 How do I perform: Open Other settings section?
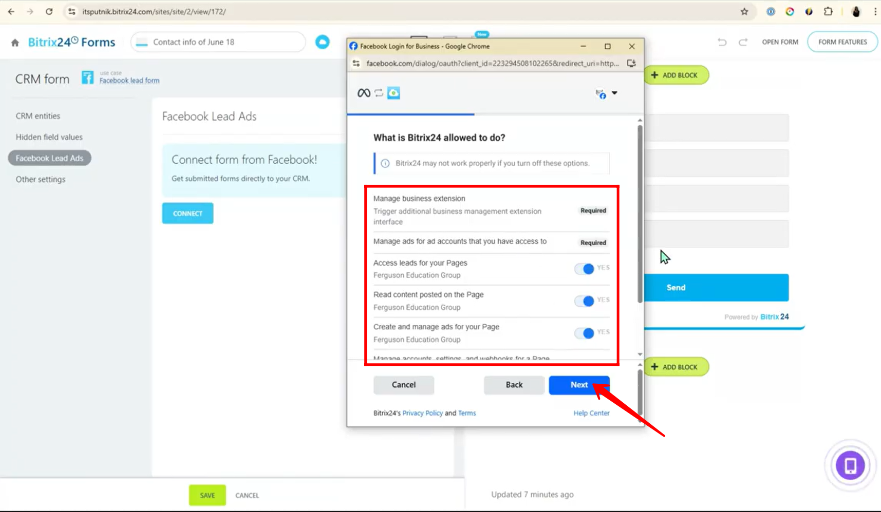click(41, 179)
